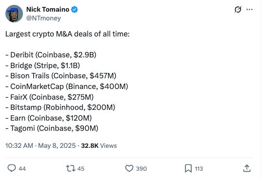Repost the tweet with retweet icon
The image size is (262, 178).
(71, 168)
